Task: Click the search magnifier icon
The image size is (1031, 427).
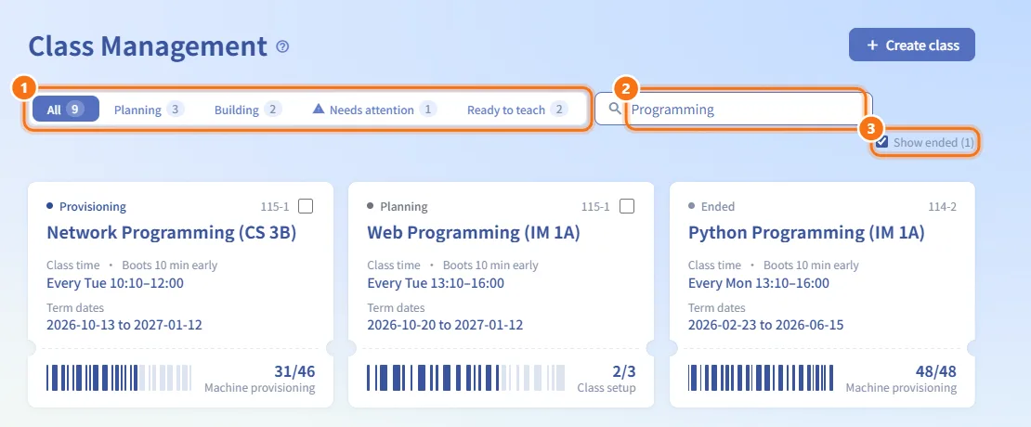Action: [x=615, y=109]
